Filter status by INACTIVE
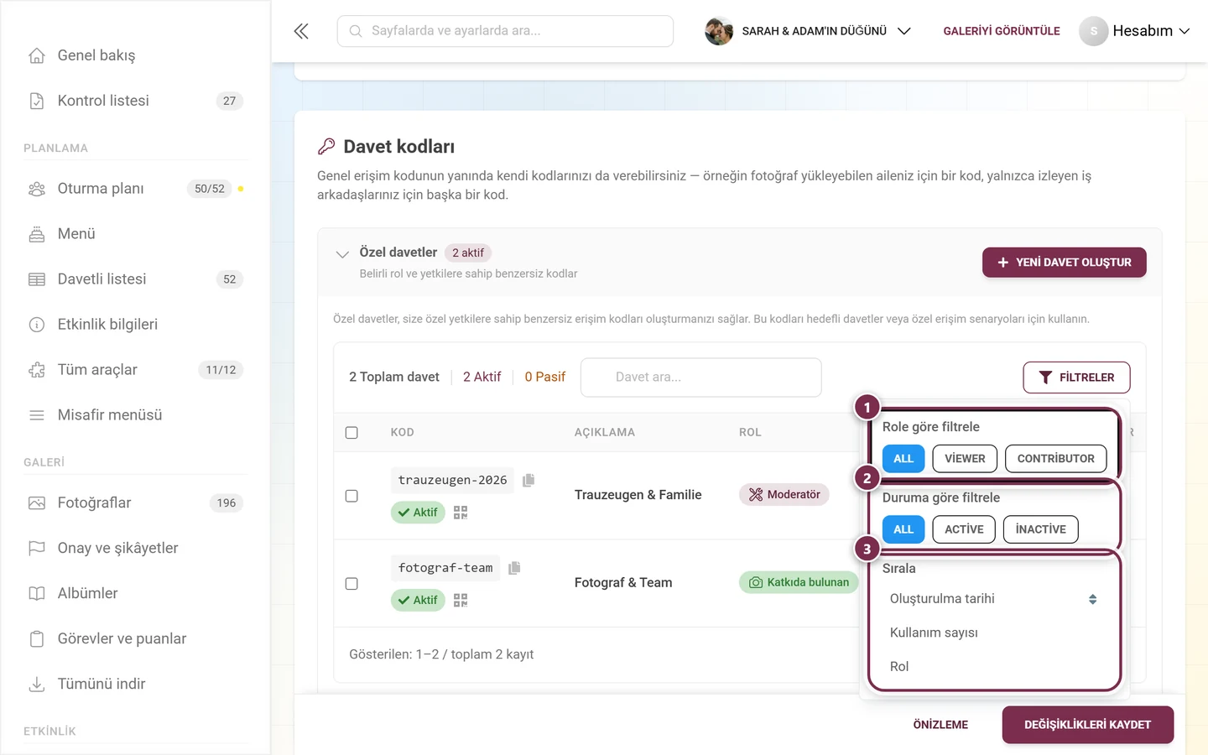This screenshot has width=1208, height=755. point(1040,529)
